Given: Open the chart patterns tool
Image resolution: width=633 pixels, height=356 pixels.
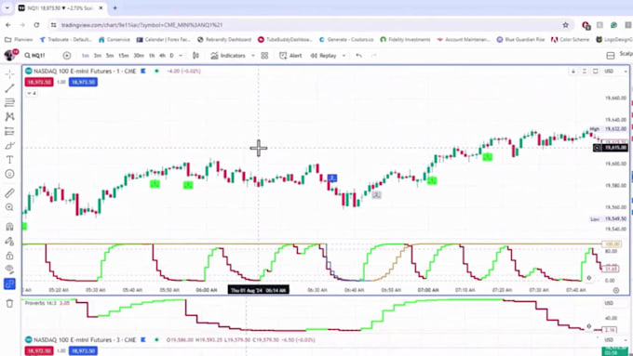Looking at the screenshot, I should 9,116.
